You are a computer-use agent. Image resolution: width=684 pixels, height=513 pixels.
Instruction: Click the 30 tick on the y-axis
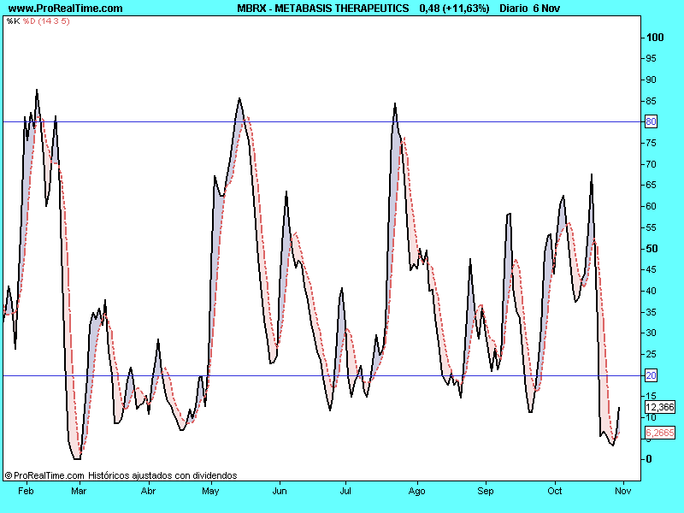[651, 333]
